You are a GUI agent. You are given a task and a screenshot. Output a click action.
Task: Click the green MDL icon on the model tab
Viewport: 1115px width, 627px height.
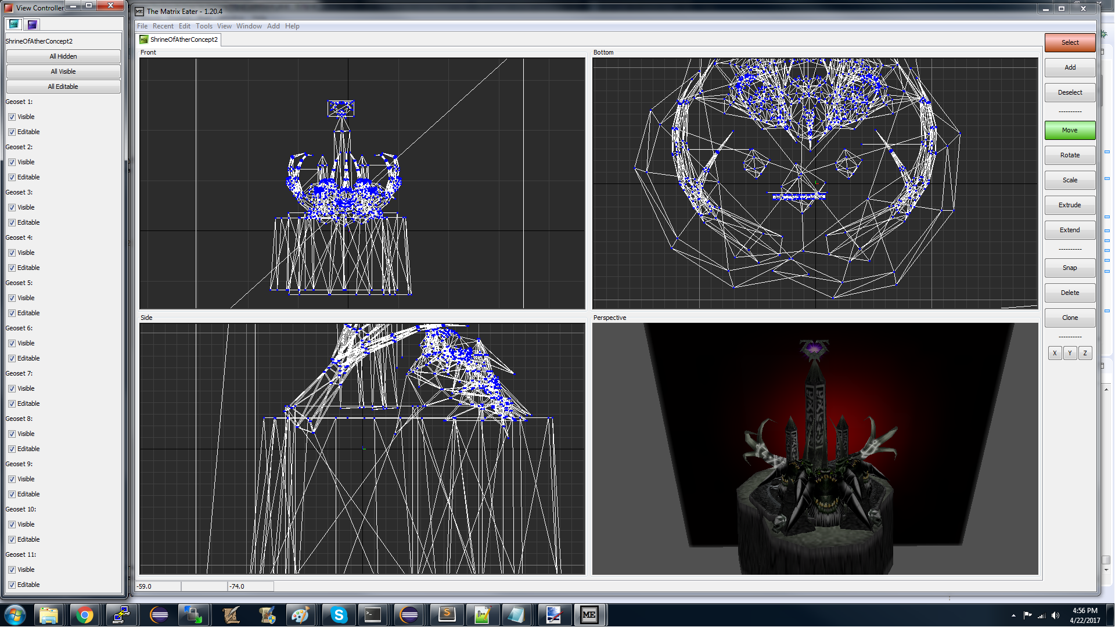tap(143, 39)
